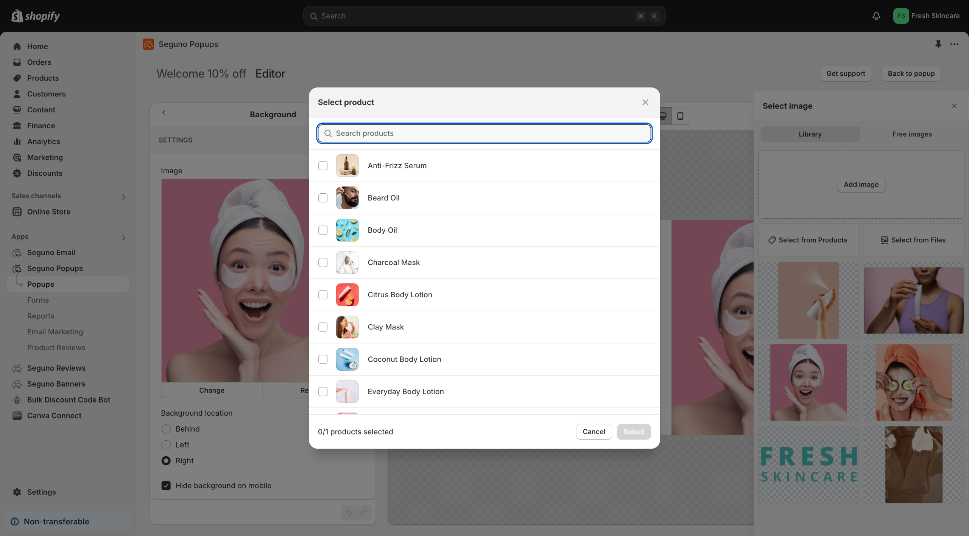Toggle Hide background on mobile
The height and width of the screenshot is (536, 969).
[x=166, y=486]
